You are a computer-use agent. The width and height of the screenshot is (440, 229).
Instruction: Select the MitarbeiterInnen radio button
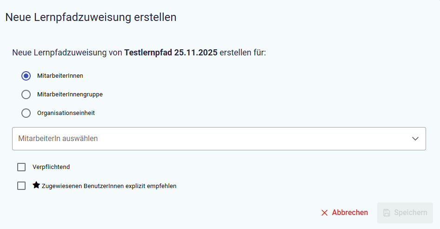click(26, 75)
